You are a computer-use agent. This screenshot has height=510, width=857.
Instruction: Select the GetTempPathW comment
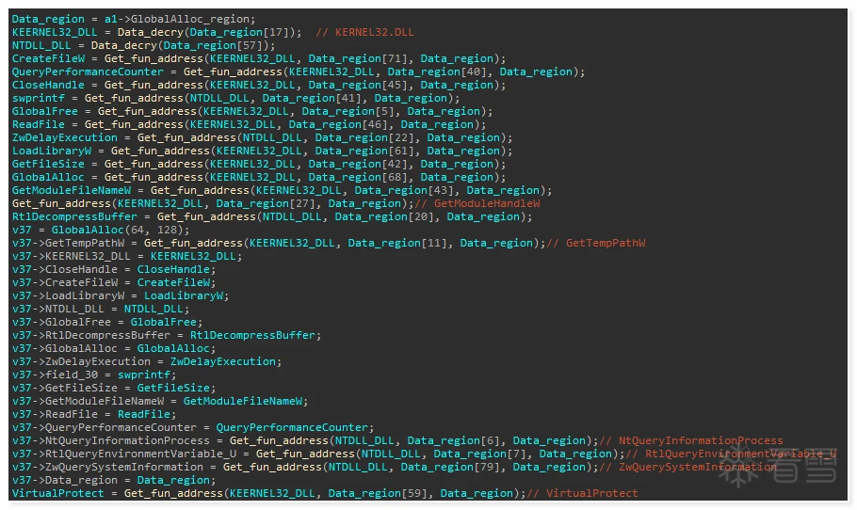pos(596,243)
